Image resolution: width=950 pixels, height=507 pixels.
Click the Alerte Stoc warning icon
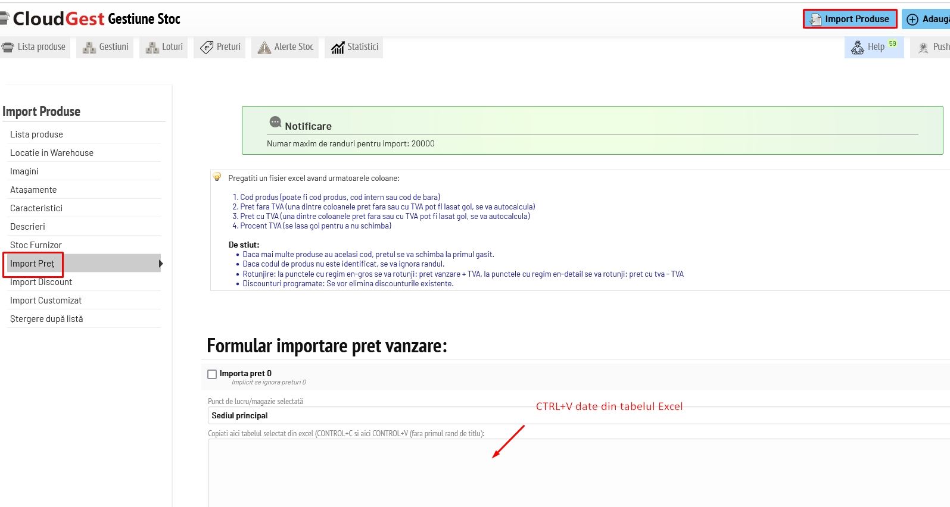point(264,48)
